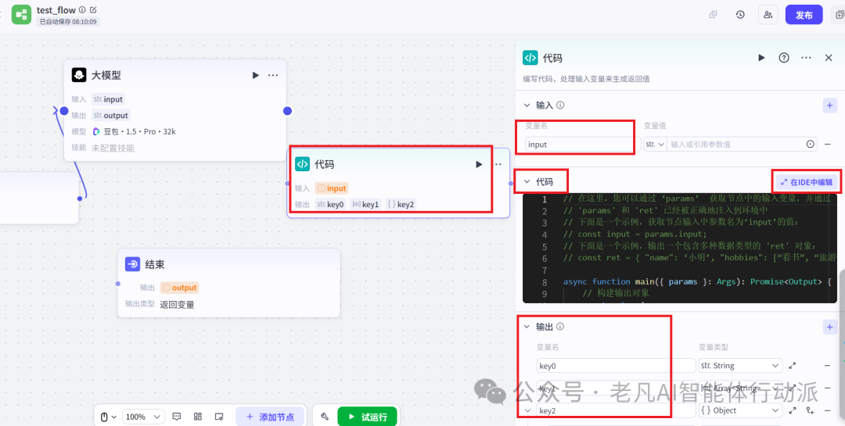Run the 大模型 node with its play icon

point(255,75)
